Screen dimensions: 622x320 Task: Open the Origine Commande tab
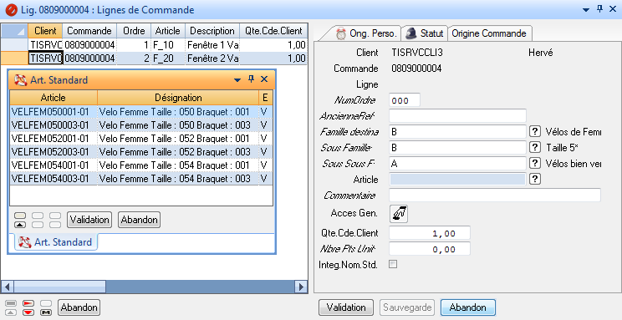pos(489,33)
